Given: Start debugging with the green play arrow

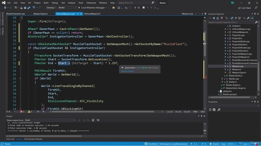Looking at the screenshot, I should [x=79, y=8].
